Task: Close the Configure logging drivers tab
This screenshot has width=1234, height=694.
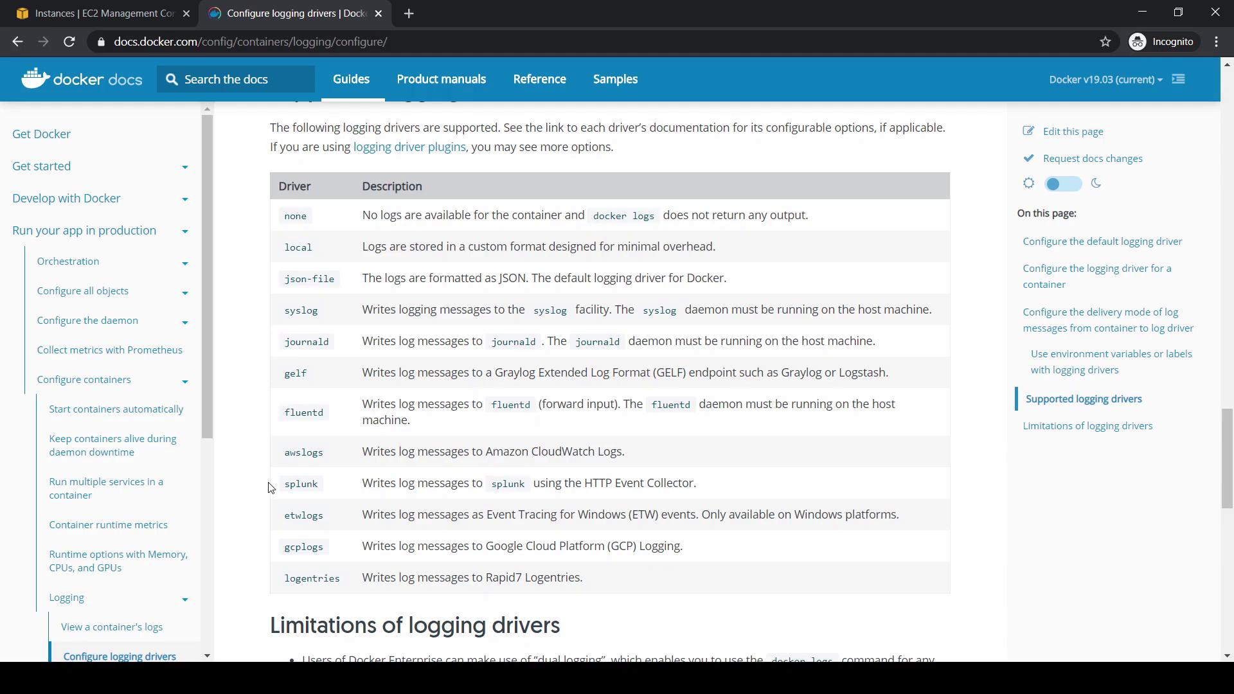Action: coord(379,13)
